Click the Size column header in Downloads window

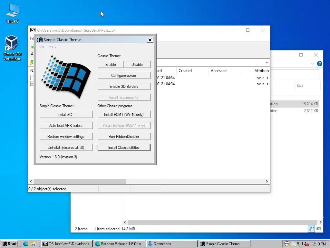tap(300, 85)
